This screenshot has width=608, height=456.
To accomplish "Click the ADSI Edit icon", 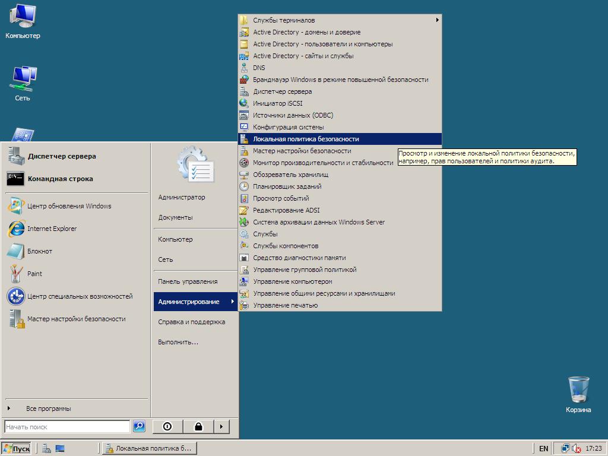I will click(x=244, y=210).
